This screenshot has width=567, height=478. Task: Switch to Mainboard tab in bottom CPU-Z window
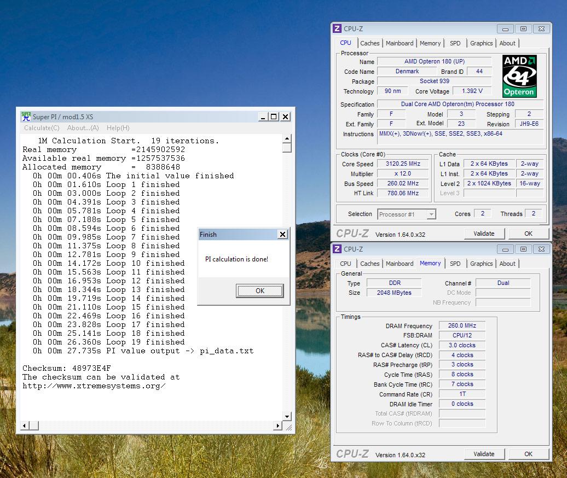pos(399,264)
